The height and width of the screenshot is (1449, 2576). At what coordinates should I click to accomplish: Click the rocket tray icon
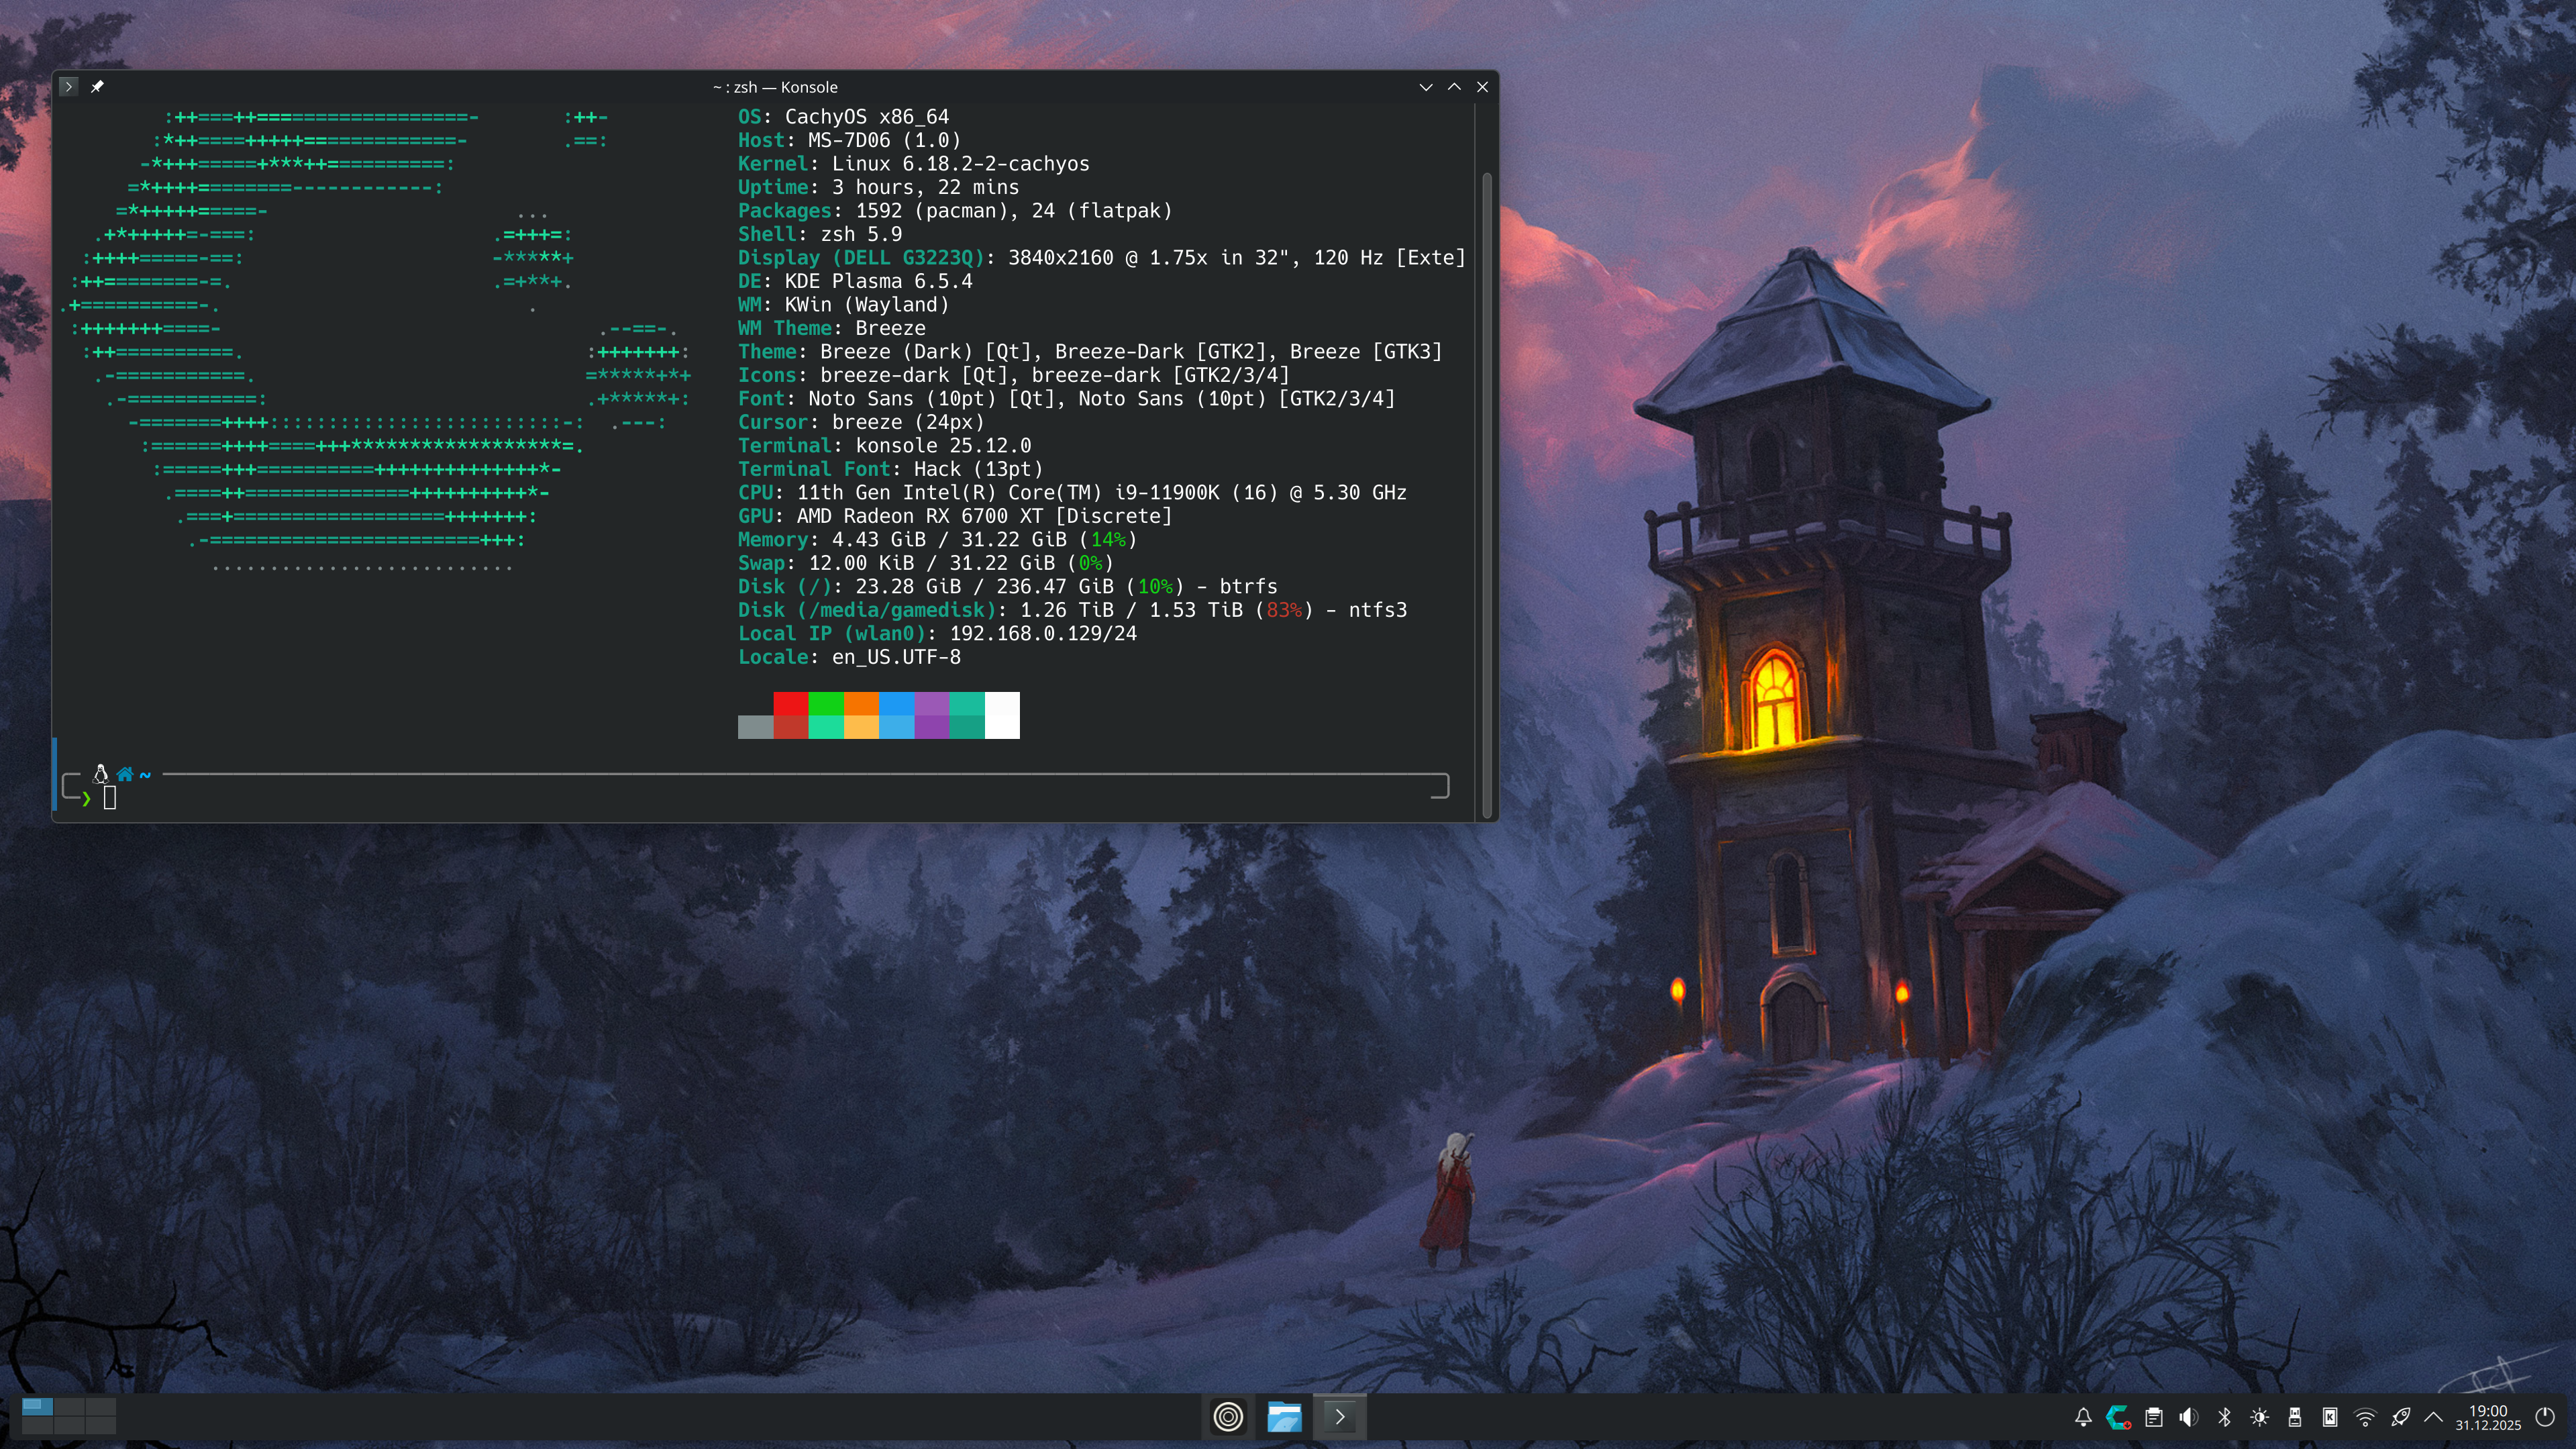[2400, 1417]
